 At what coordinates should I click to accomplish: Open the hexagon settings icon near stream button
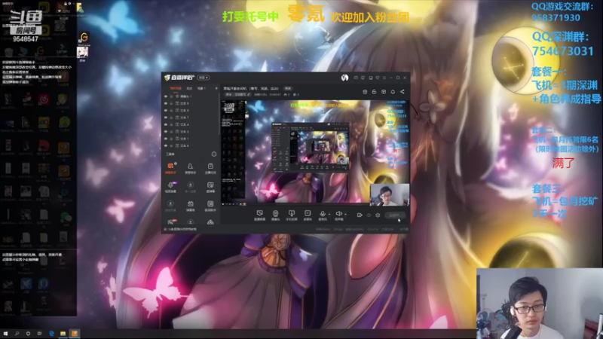click(378, 215)
